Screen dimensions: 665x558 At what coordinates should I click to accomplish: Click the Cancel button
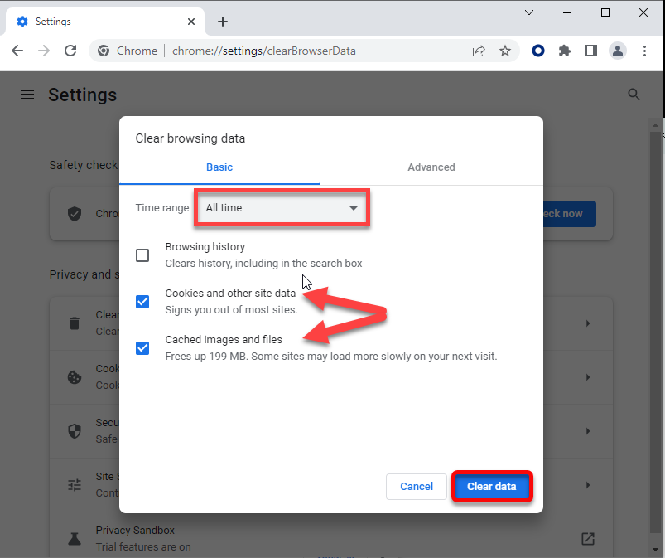click(417, 487)
